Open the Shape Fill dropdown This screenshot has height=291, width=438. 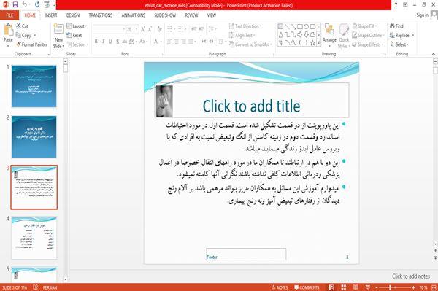(364, 26)
